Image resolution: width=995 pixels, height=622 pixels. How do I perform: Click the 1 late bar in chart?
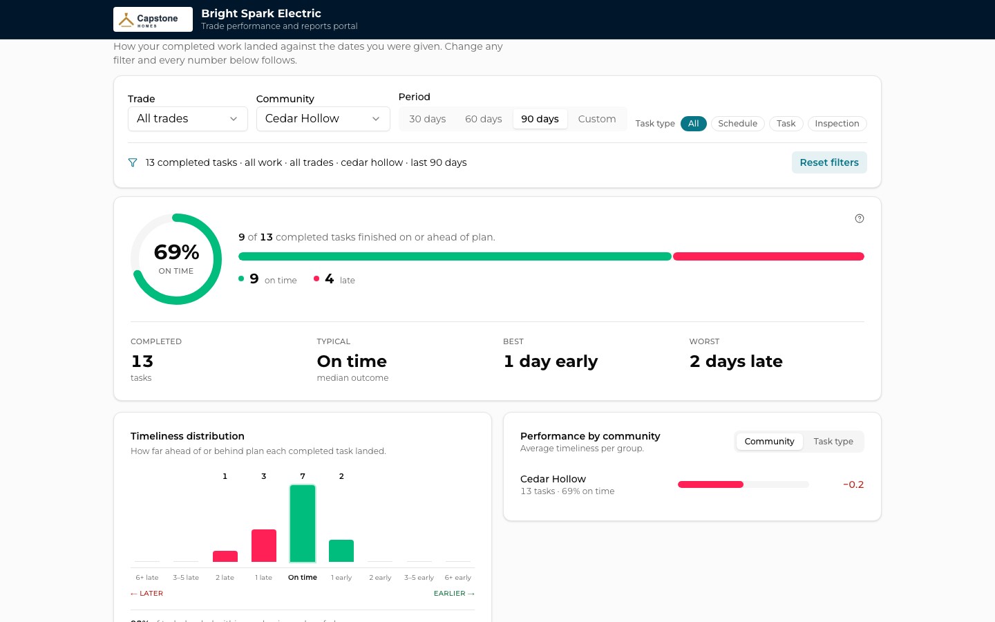pyautogui.click(x=264, y=545)
